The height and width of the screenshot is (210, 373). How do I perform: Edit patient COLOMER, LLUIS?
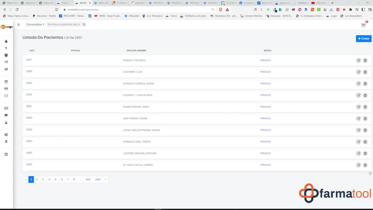click(x=358, y=72)
